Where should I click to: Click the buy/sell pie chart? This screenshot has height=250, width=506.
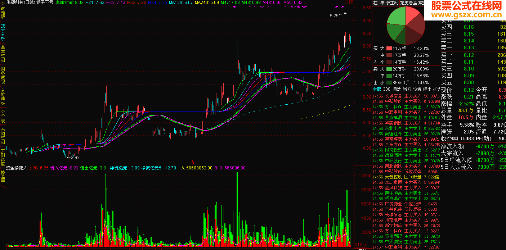pos(406,25)
